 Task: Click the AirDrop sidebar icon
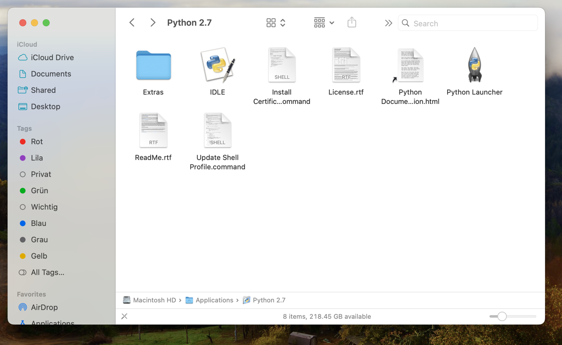click(22, 308)
